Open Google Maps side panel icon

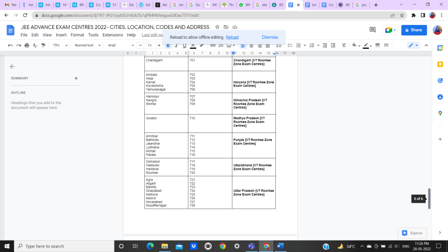pyautogui.click(x=440, y=114)
